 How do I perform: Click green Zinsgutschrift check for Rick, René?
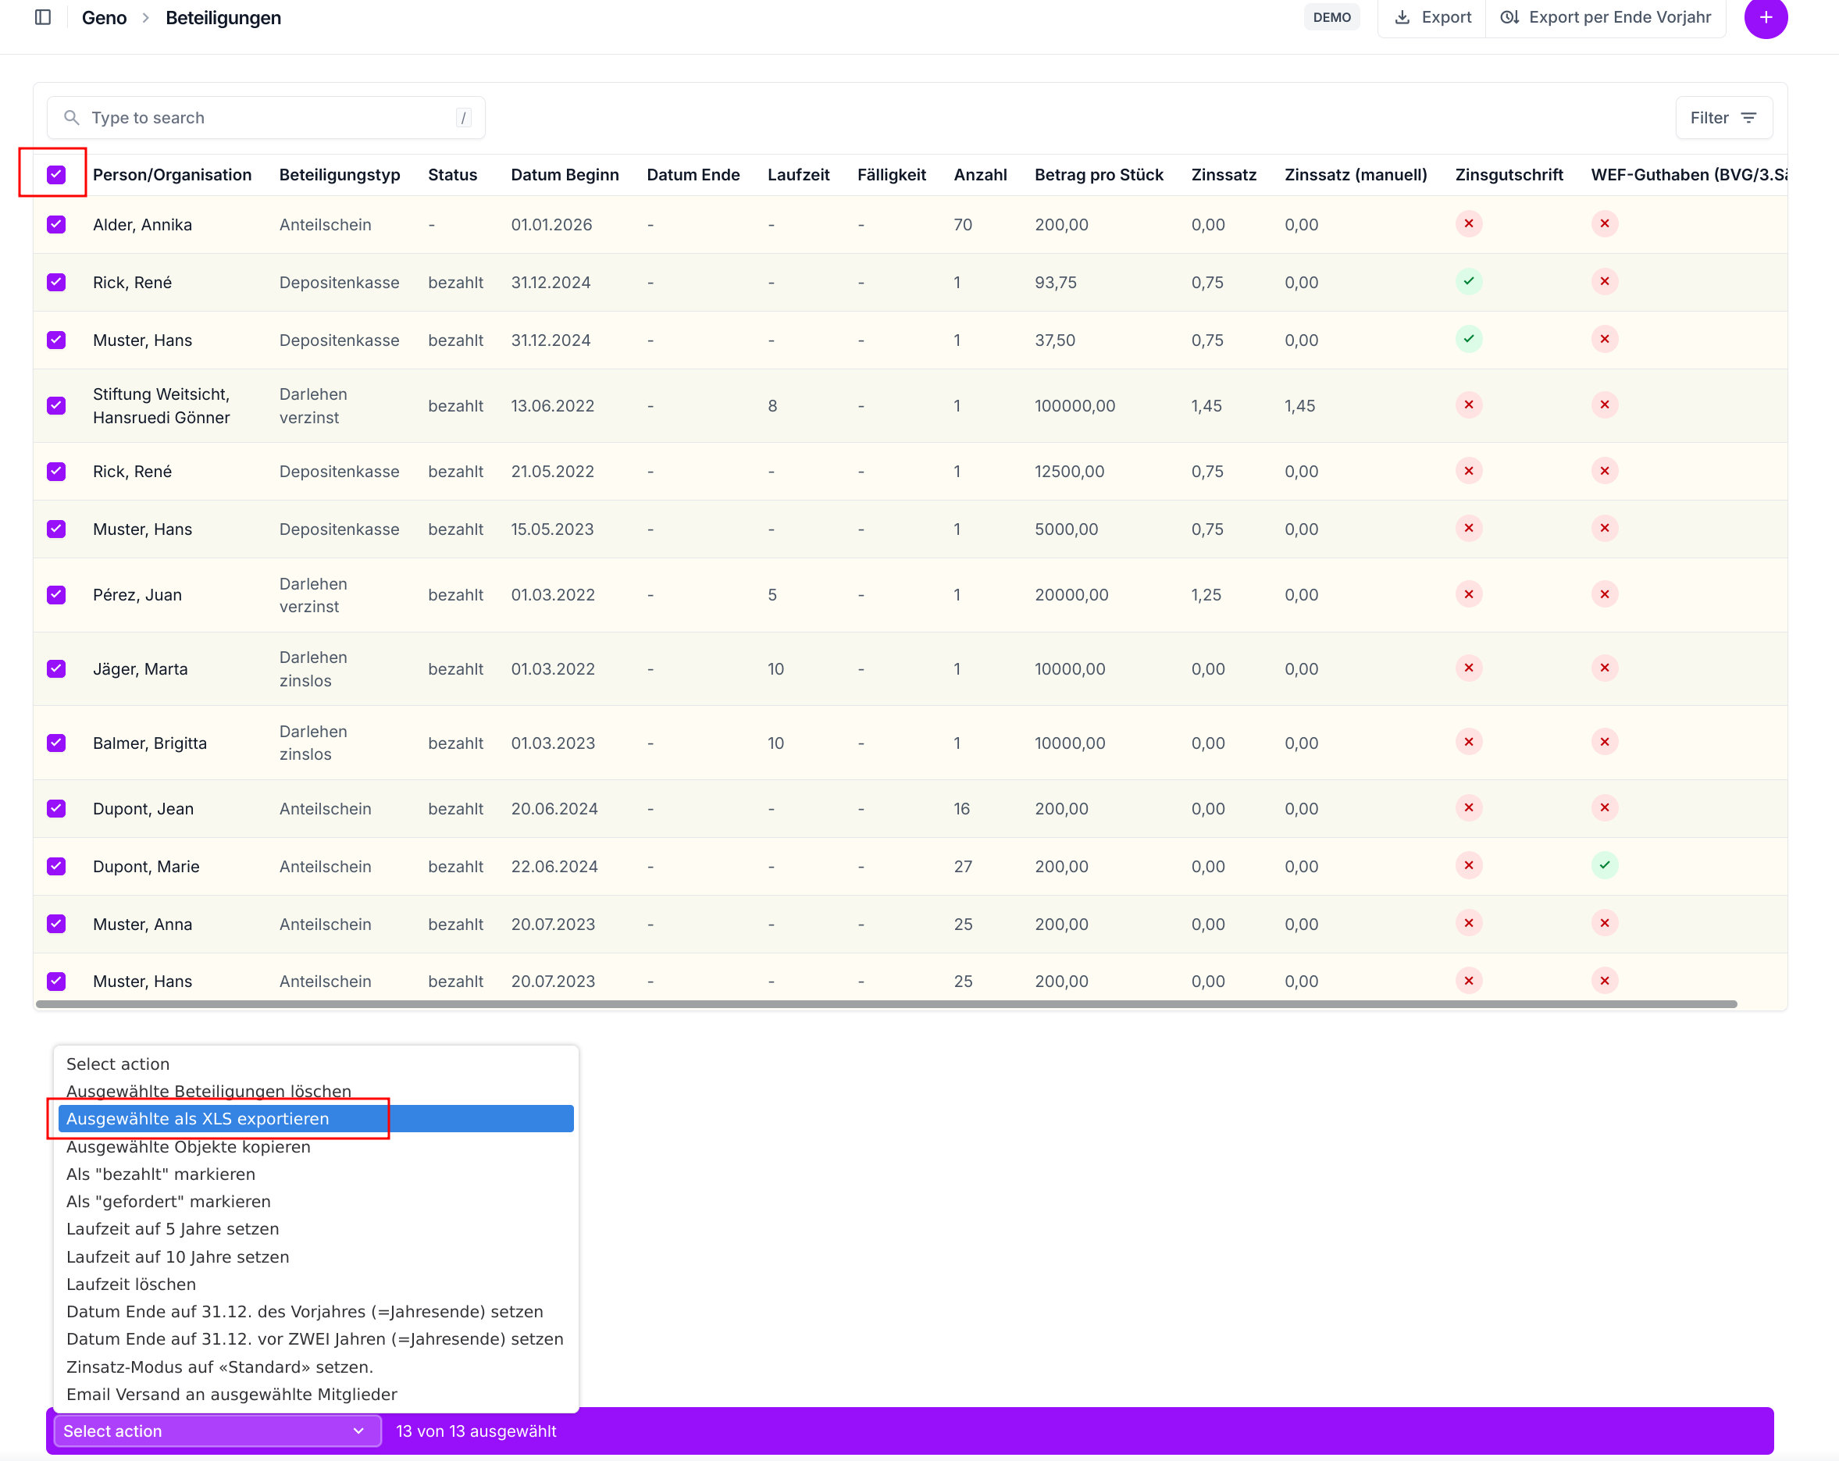point(1468,281)
